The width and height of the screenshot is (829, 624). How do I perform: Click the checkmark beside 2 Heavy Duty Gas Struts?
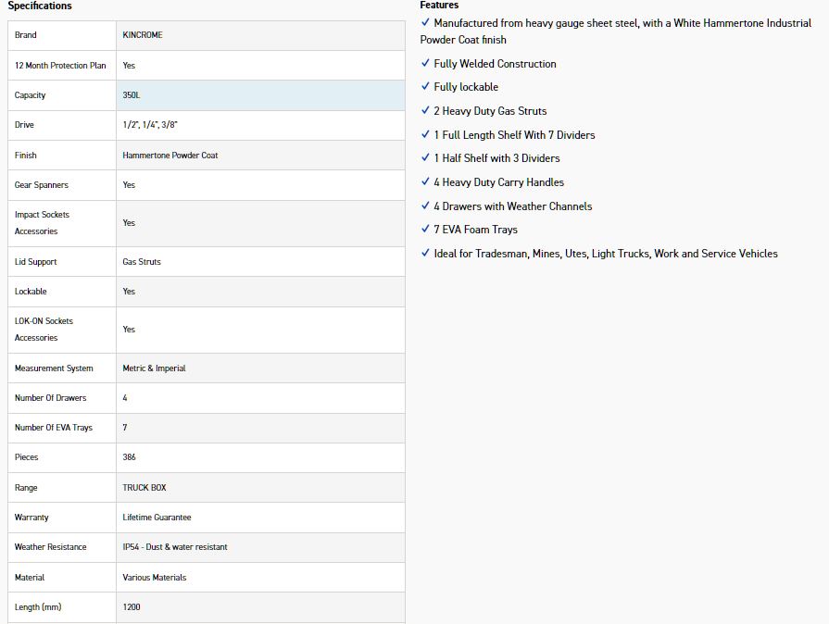click(x=425, y=110)
